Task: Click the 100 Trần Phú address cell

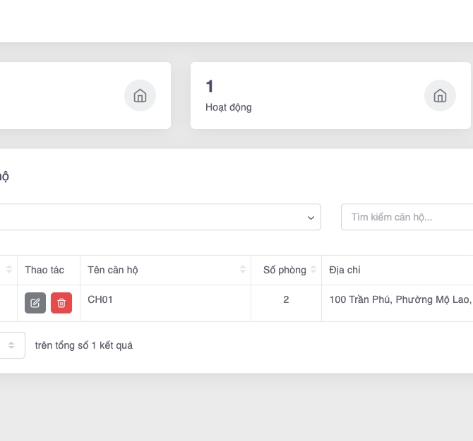Action: [x=399, y=299]
